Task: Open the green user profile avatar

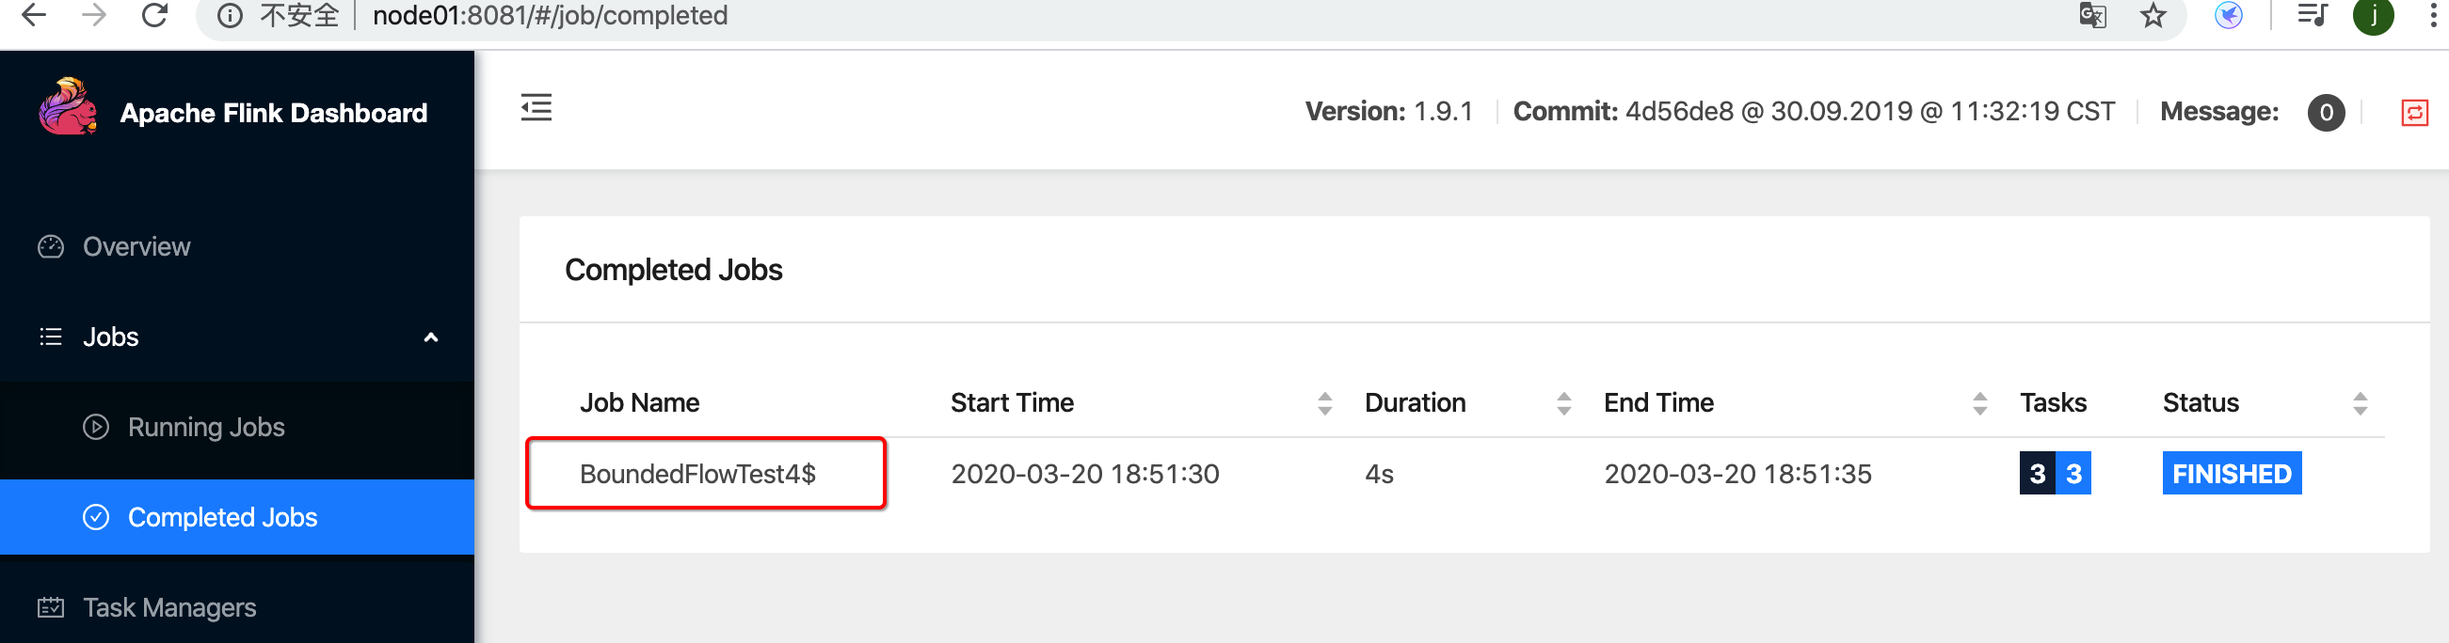Action: click(x=2373, y=15)
